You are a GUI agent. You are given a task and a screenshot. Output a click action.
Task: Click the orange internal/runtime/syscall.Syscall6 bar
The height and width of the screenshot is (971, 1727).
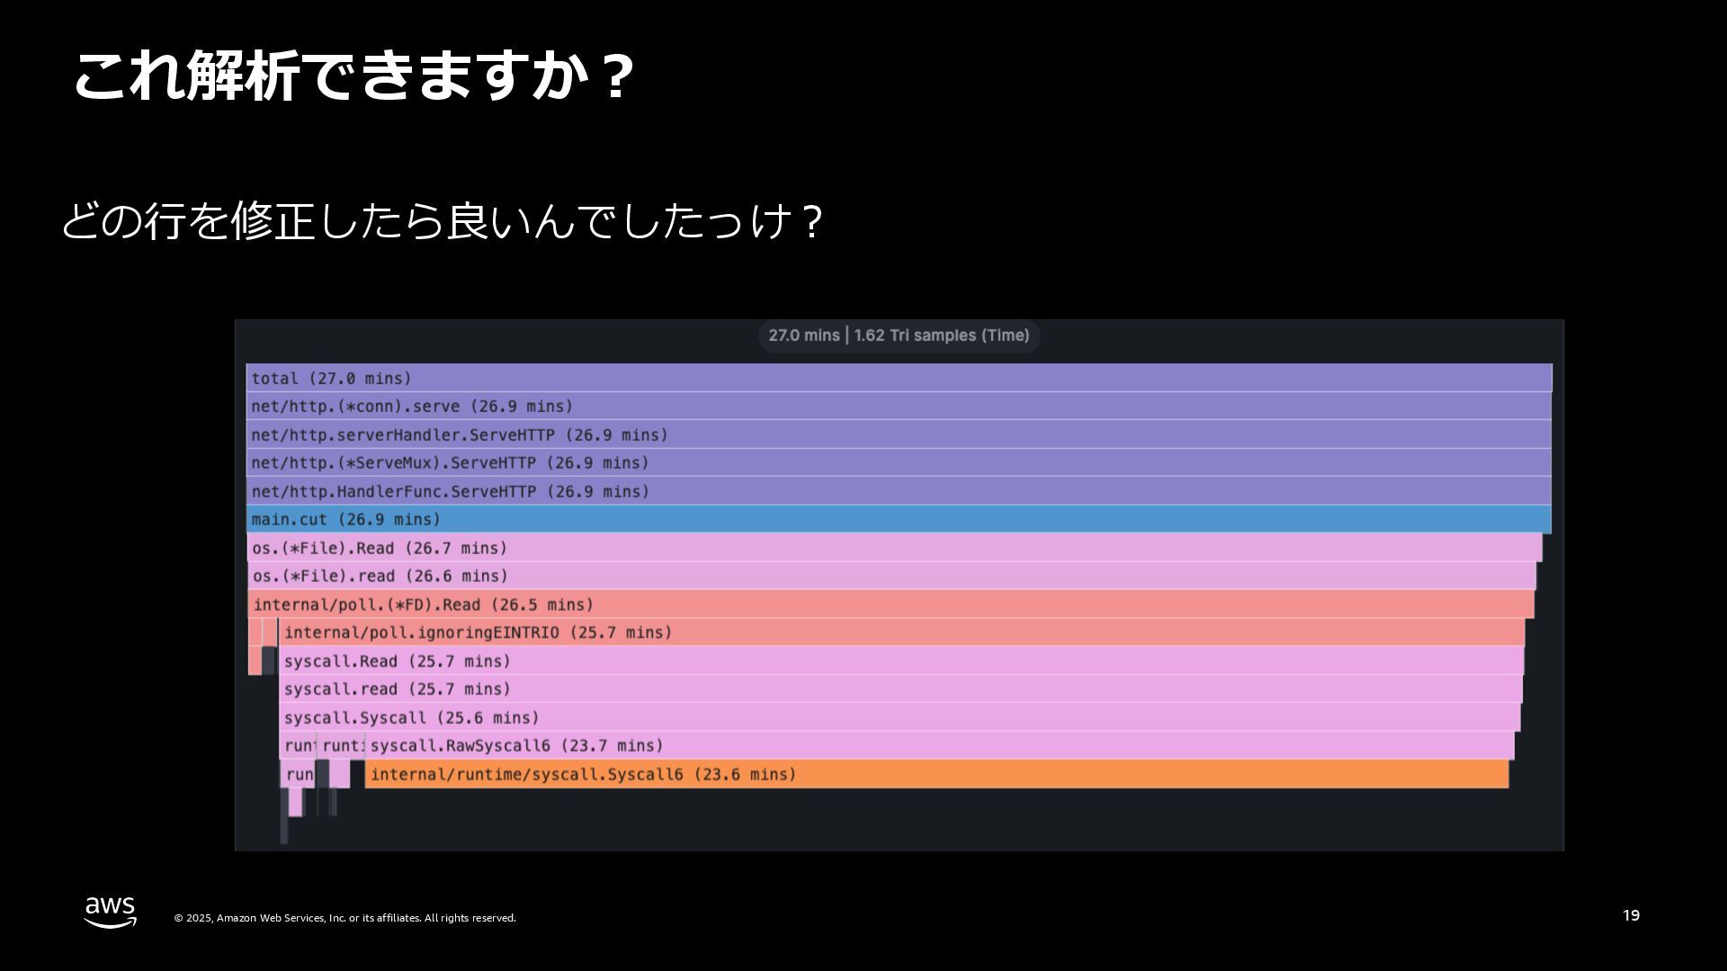click(x=935, y=774)
